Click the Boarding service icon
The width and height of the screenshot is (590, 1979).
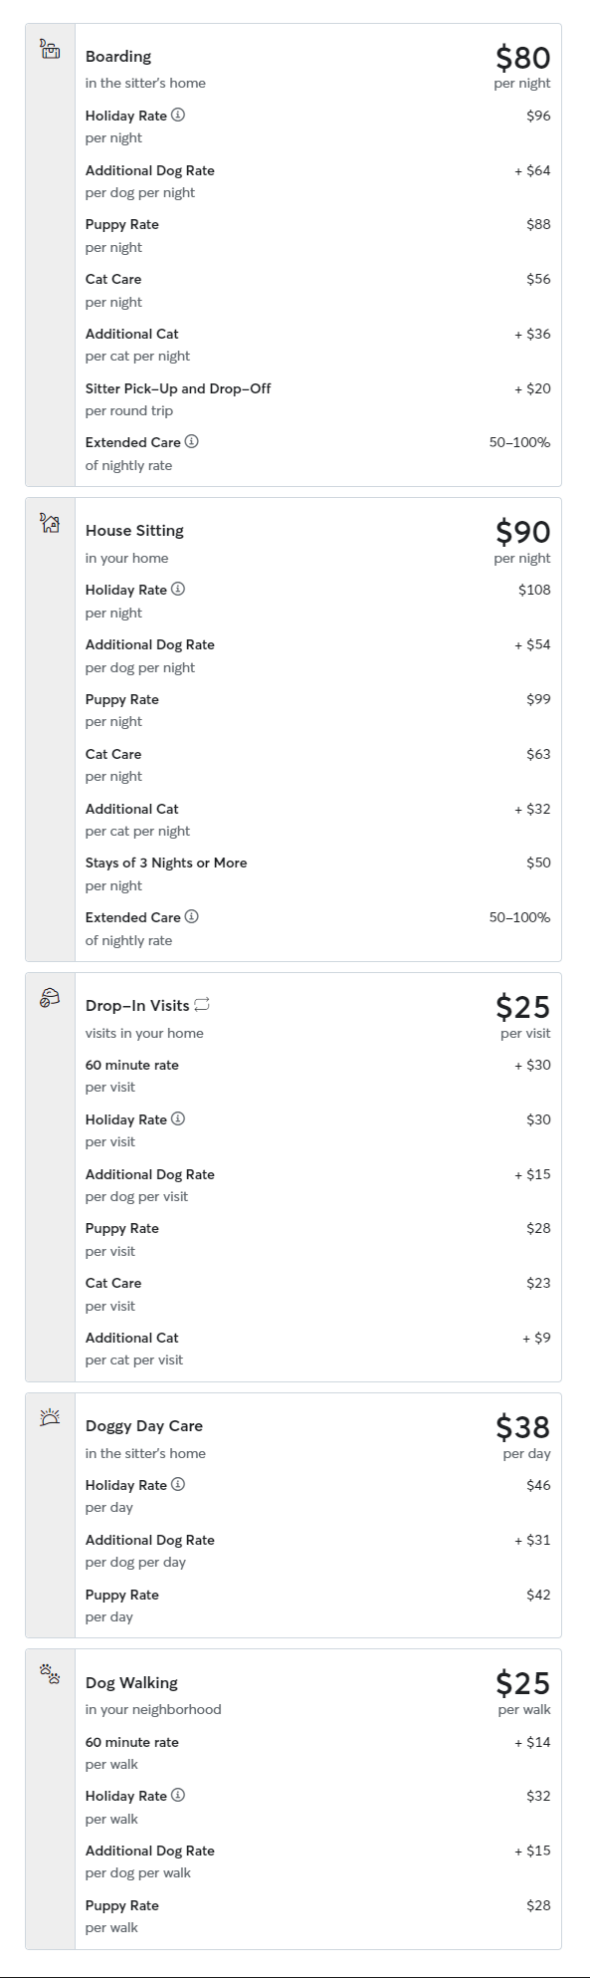[50, 49]
